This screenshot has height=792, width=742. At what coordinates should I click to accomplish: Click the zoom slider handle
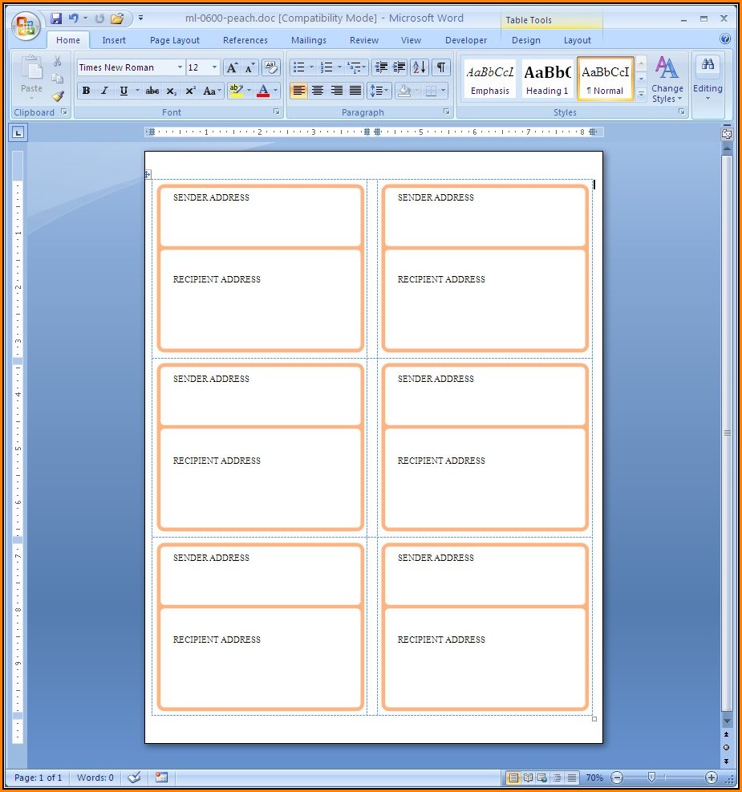click(x=651, y=778)
